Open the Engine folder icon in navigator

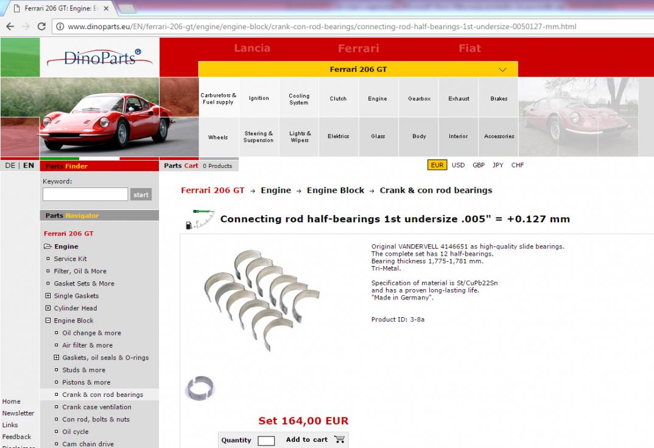coord(48,247)
